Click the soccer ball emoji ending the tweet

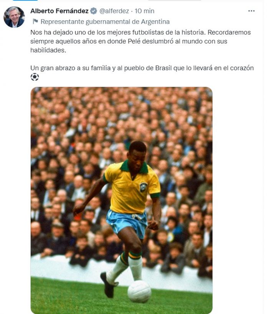pyautogui.click(x=35, y=77)
